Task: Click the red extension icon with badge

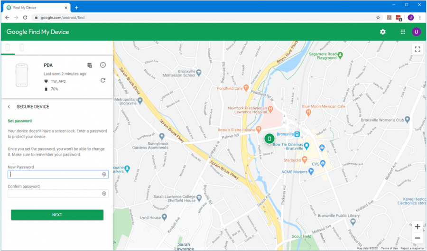Action: [x=399, y=18]
